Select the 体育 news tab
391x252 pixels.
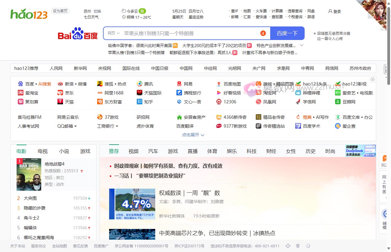tap(212, 151)
